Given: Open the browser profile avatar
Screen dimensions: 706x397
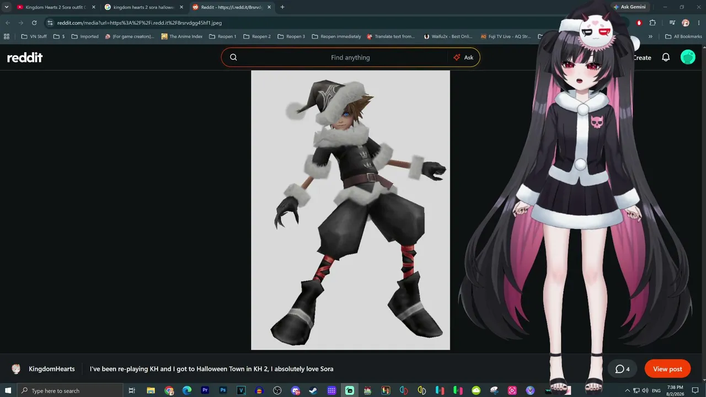Looking at the screenshot, I should pos(686,23).
